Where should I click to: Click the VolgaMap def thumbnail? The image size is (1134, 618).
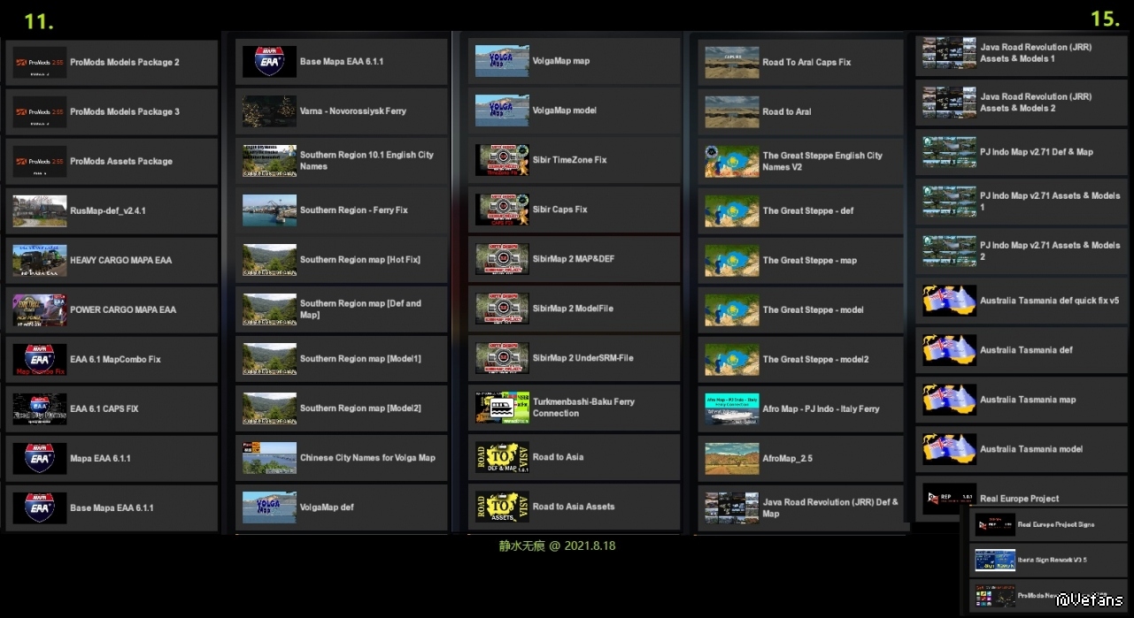pos(269,507)
